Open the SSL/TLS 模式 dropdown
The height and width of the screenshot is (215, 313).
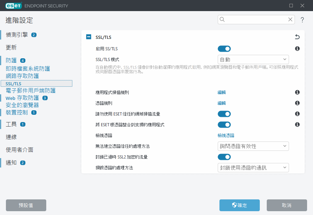(253, 59)
